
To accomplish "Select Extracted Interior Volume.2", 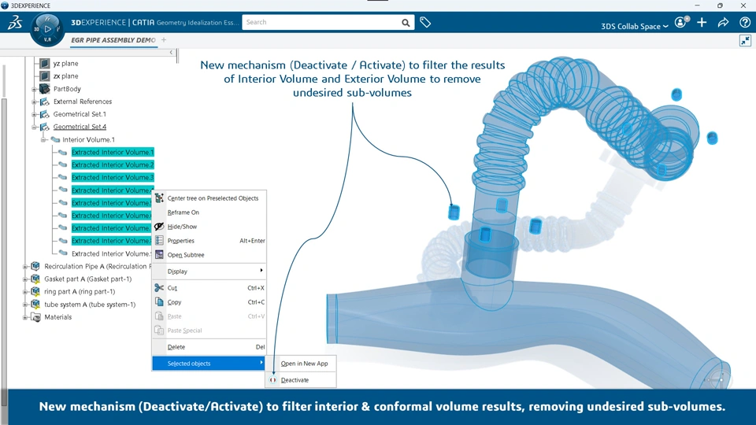I will 113,164.
